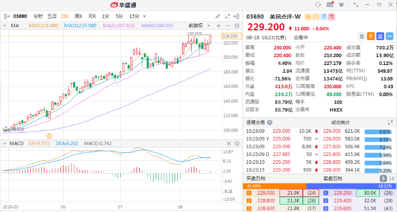397x212 pixels.
Task: Switch to 1分 one-minute chart
Action: coord(105,16)
